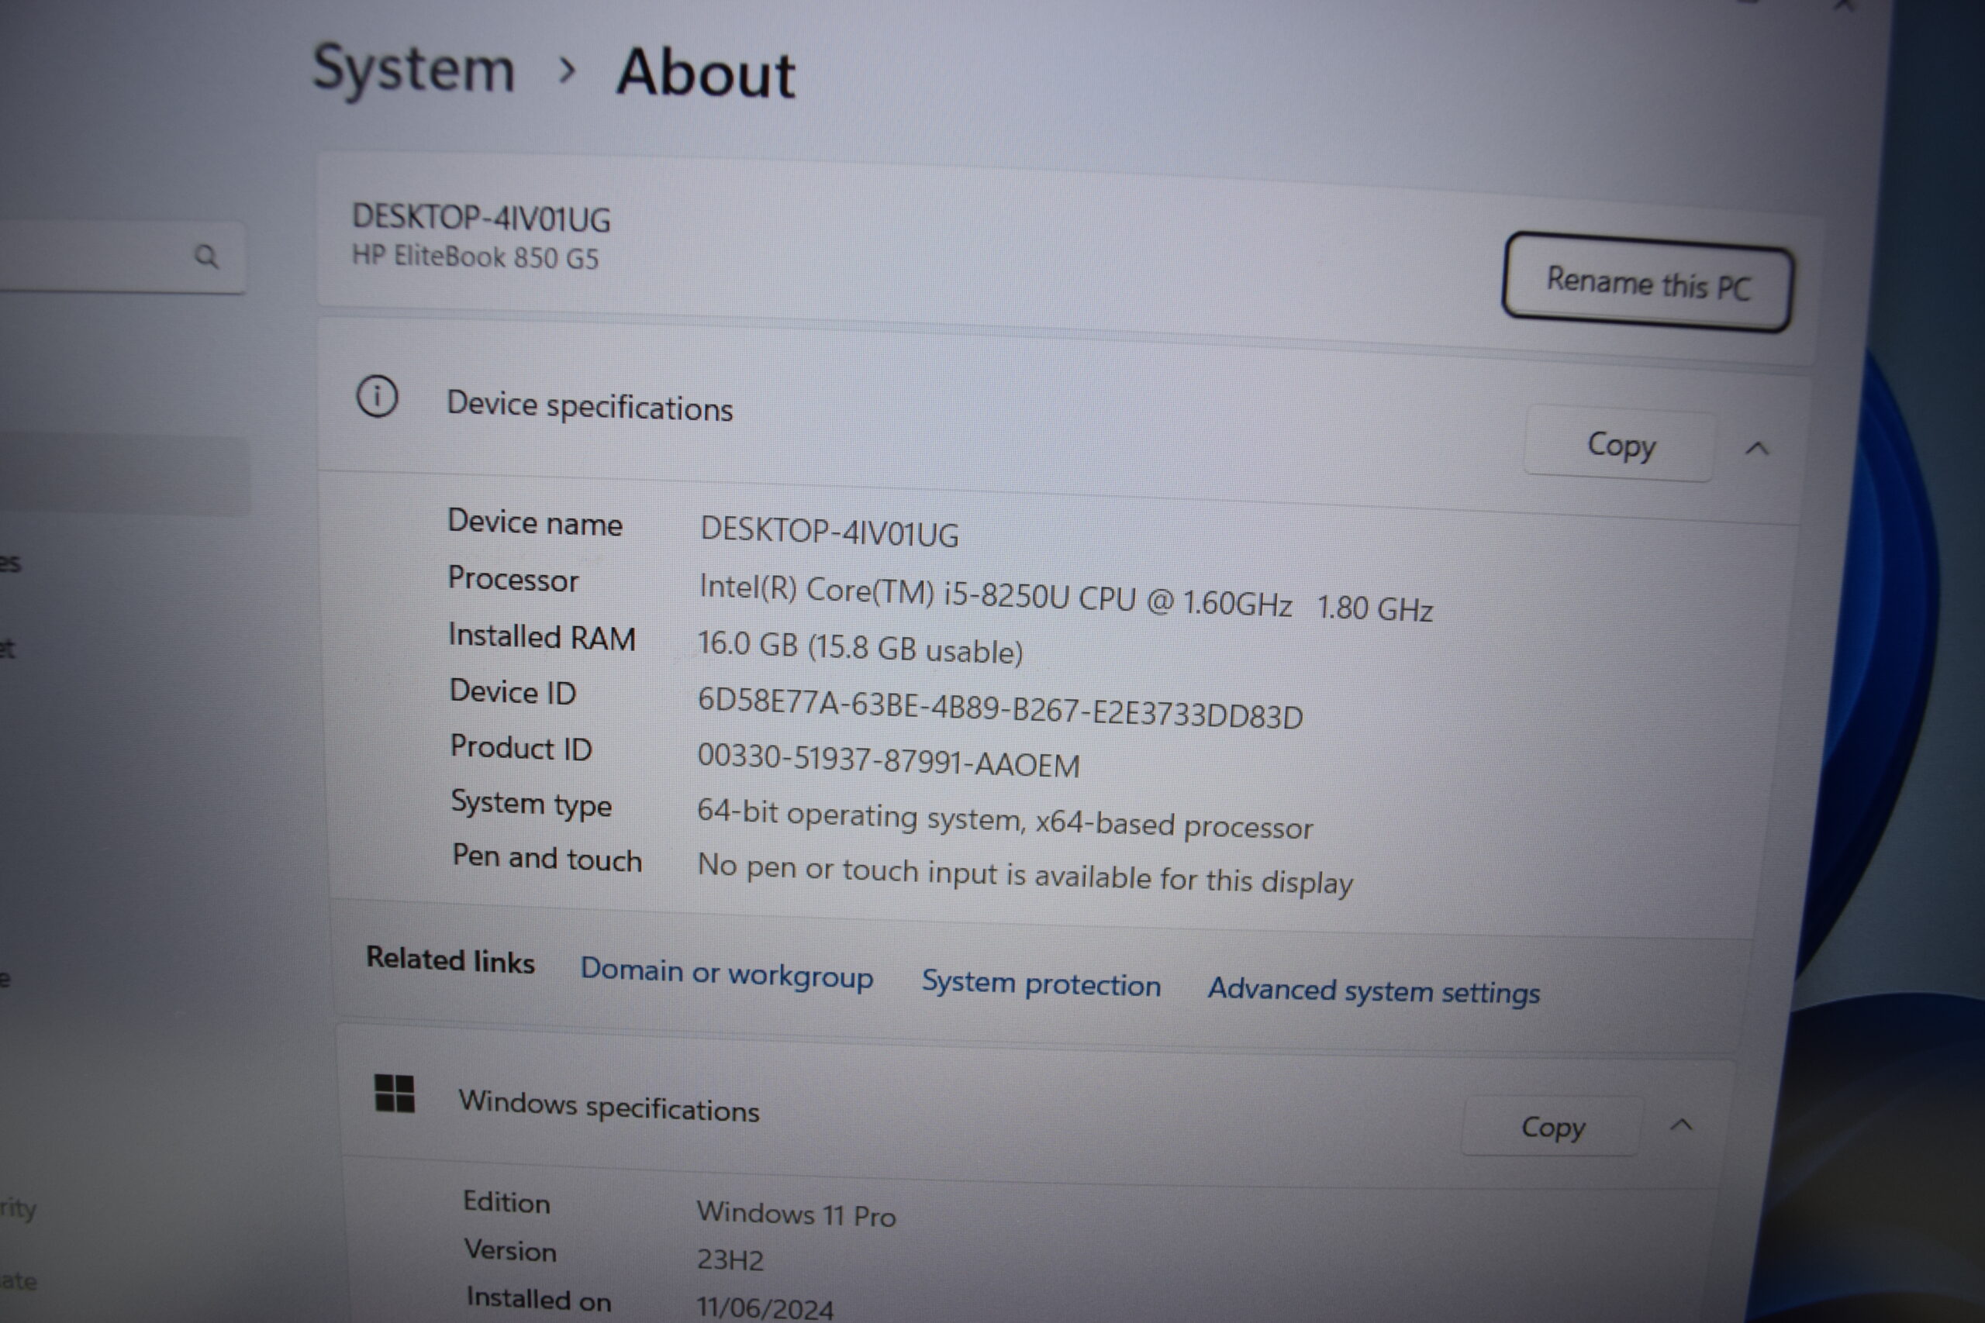The height and width of the screenshot is (1323, 1985).
Task: Click the HP EliteBook 850 G5 model text
Action: tap(475, 257)
